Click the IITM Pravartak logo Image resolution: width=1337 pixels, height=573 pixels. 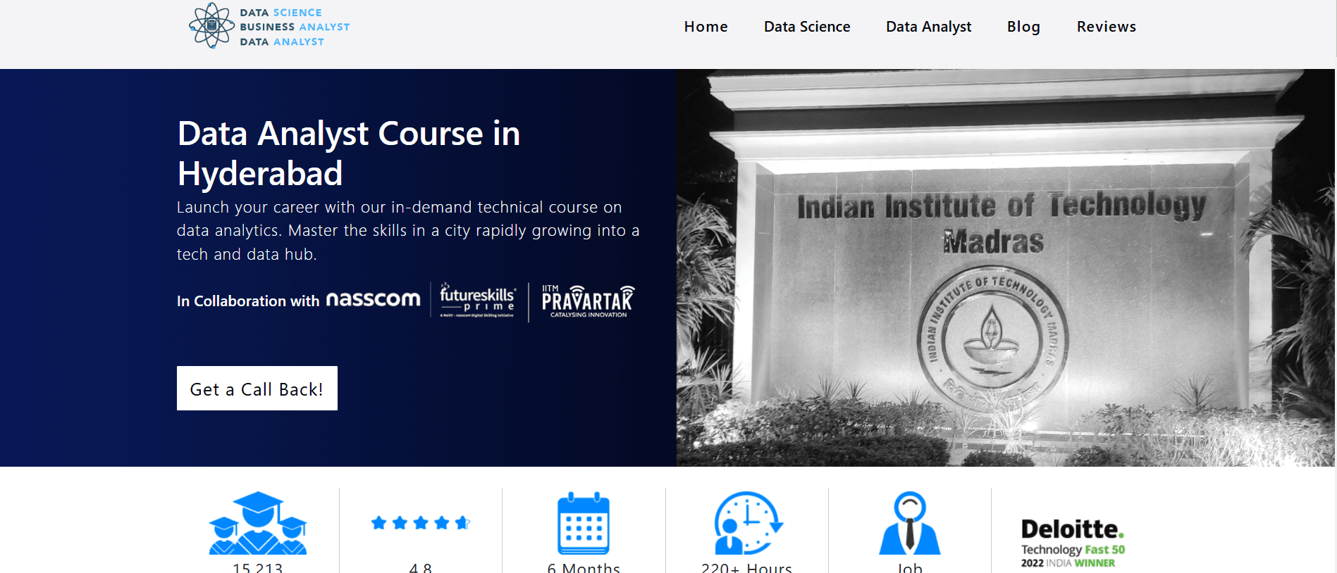click(x=588, y=301)
